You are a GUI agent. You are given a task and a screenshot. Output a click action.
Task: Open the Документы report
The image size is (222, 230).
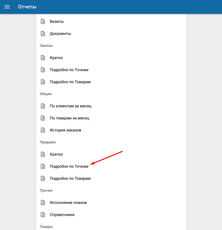(x=60, y=34)
